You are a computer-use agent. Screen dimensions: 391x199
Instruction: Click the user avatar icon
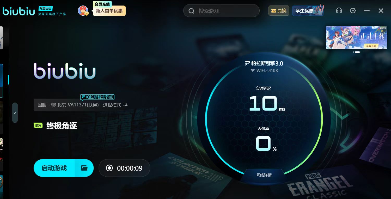pyautogui.click(x=83, y=11)
